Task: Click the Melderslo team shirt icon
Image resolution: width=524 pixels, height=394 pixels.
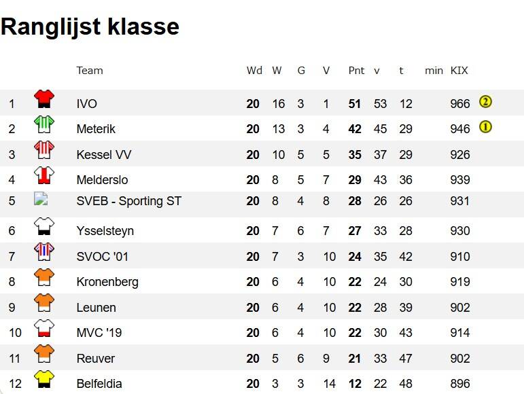Action: tap(44, 176)
